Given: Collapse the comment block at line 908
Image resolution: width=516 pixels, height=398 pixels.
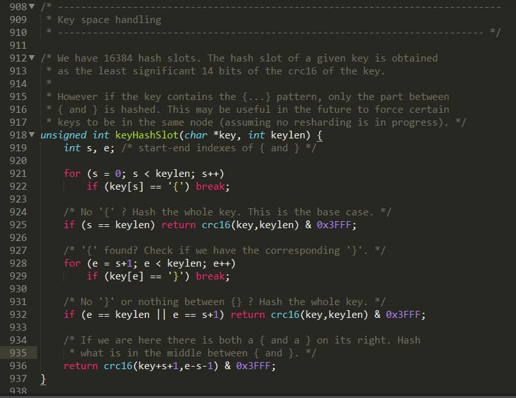Looking at the screenshot, I should (x=32, y=6).
